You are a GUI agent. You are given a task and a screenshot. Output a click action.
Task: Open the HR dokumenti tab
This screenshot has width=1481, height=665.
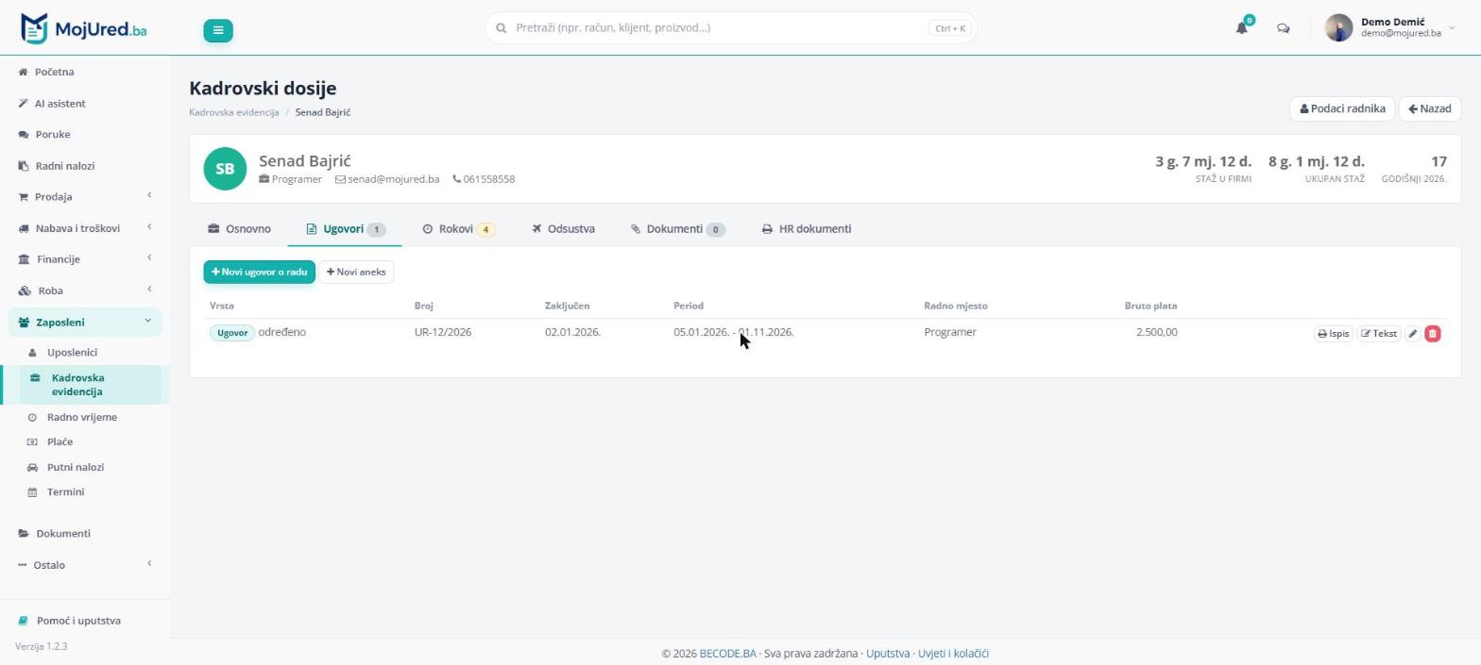click(807, 229)
